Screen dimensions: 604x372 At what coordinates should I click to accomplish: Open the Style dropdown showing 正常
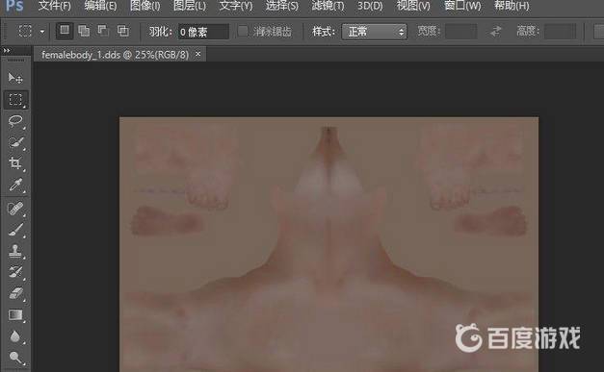(374, 32)
